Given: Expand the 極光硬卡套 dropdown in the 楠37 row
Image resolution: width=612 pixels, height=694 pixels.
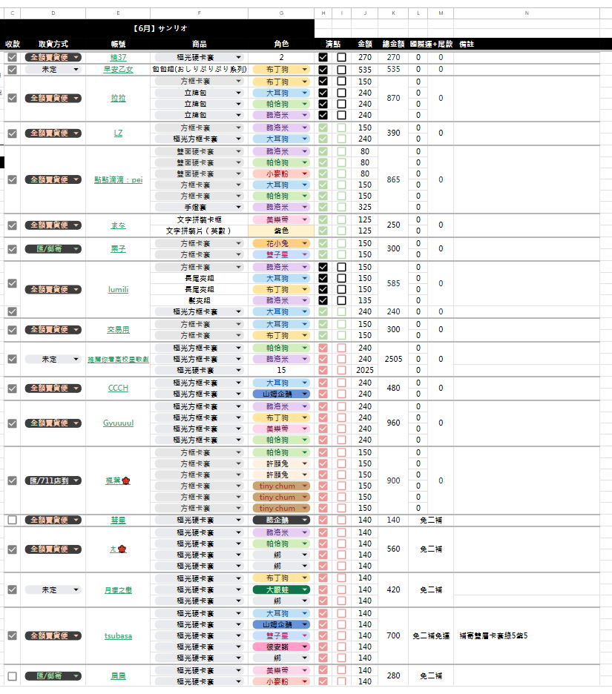Looking at the screenshot, I should [x=200, y=58].
